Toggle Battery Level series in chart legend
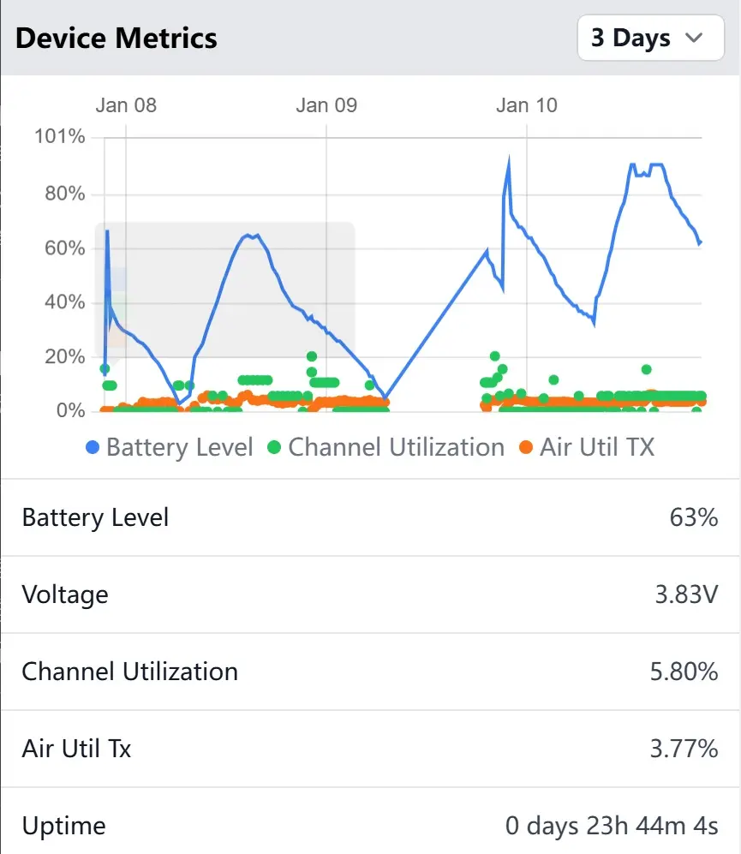This screenshot has height=854, width=741. coord(179,447)
